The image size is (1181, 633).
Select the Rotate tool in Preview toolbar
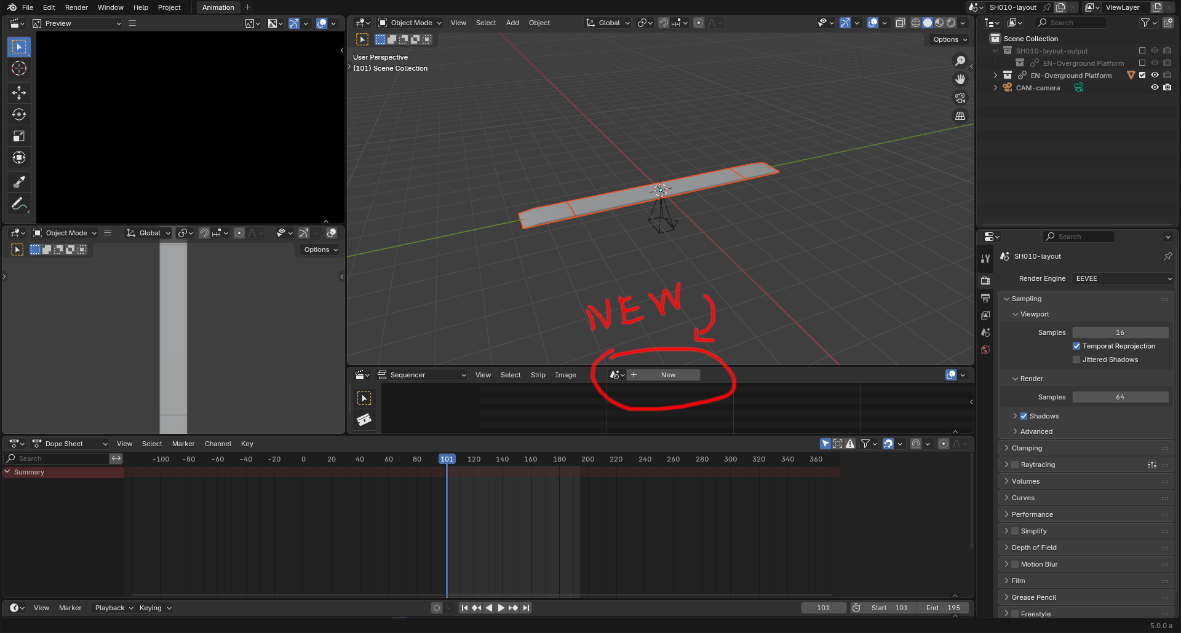[19, 114]
